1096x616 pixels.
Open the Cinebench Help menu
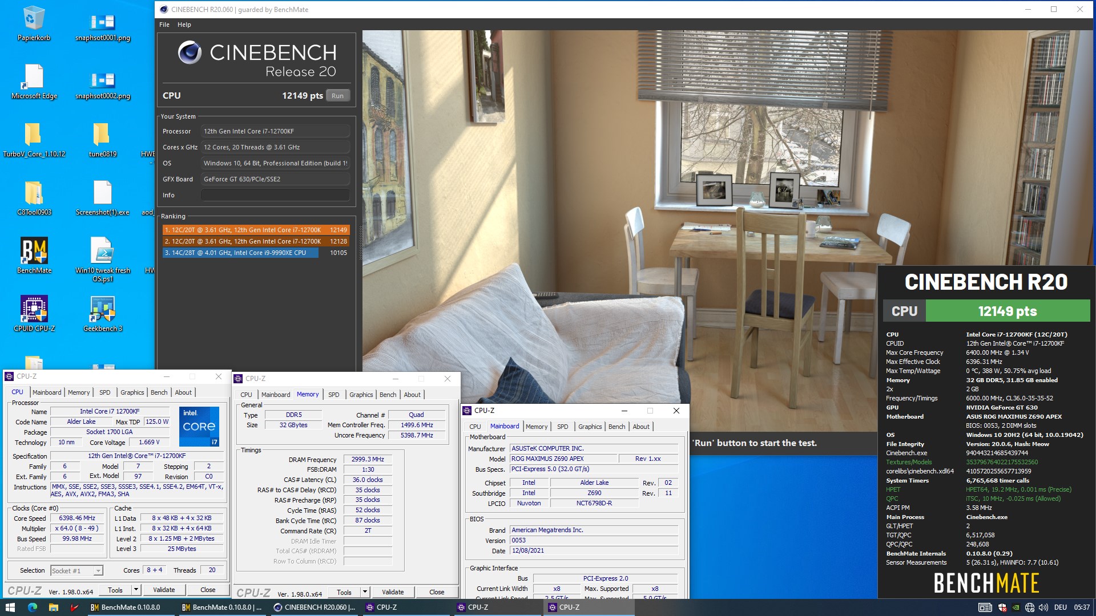point(184,25)
